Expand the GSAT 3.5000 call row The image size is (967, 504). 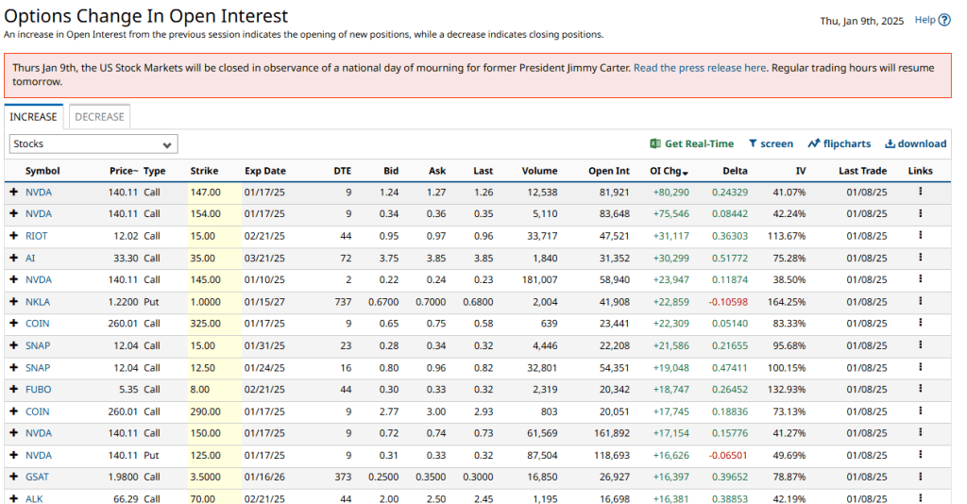pos(13,477)
